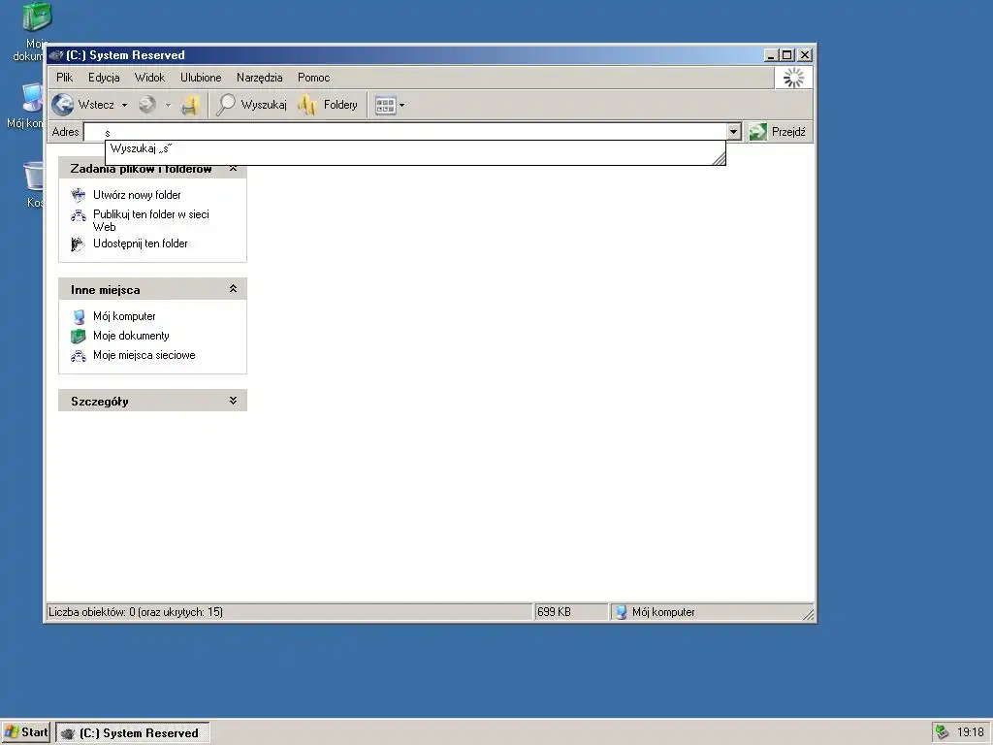
Task: Click the 19:18 taskbar clock
Action: 970,732
